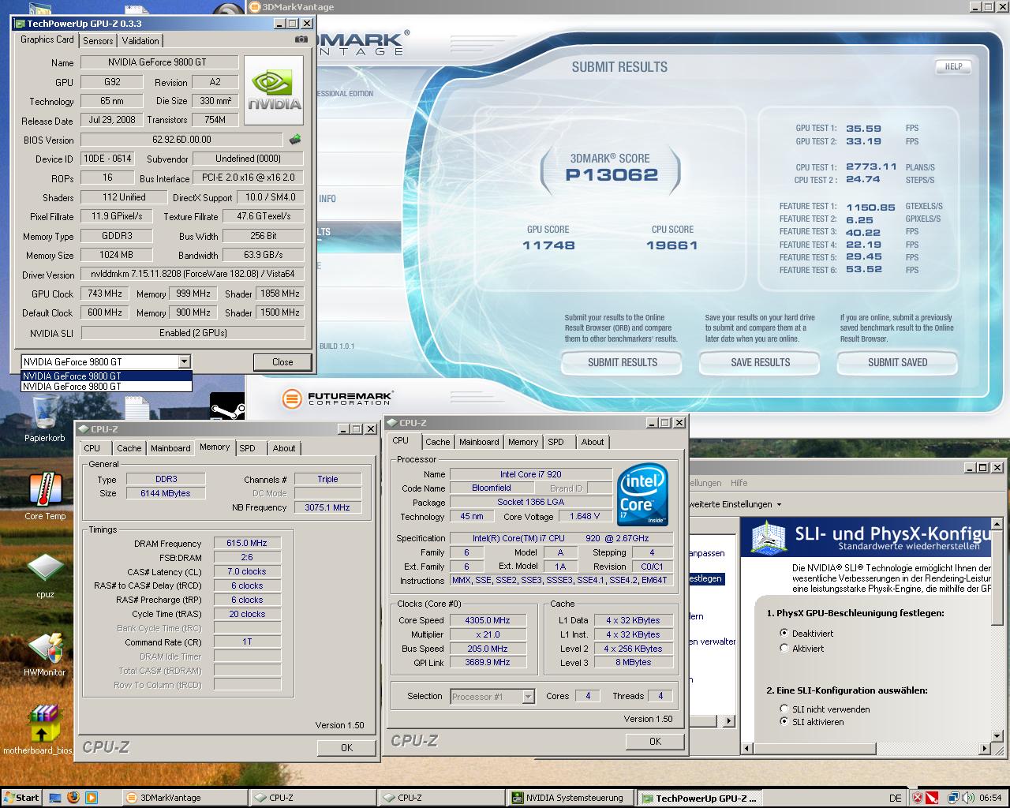Click SAVE RESULTS button in 3DMark
The width and height of the screenshot is (1010, 808).
(x=760, y=362)
